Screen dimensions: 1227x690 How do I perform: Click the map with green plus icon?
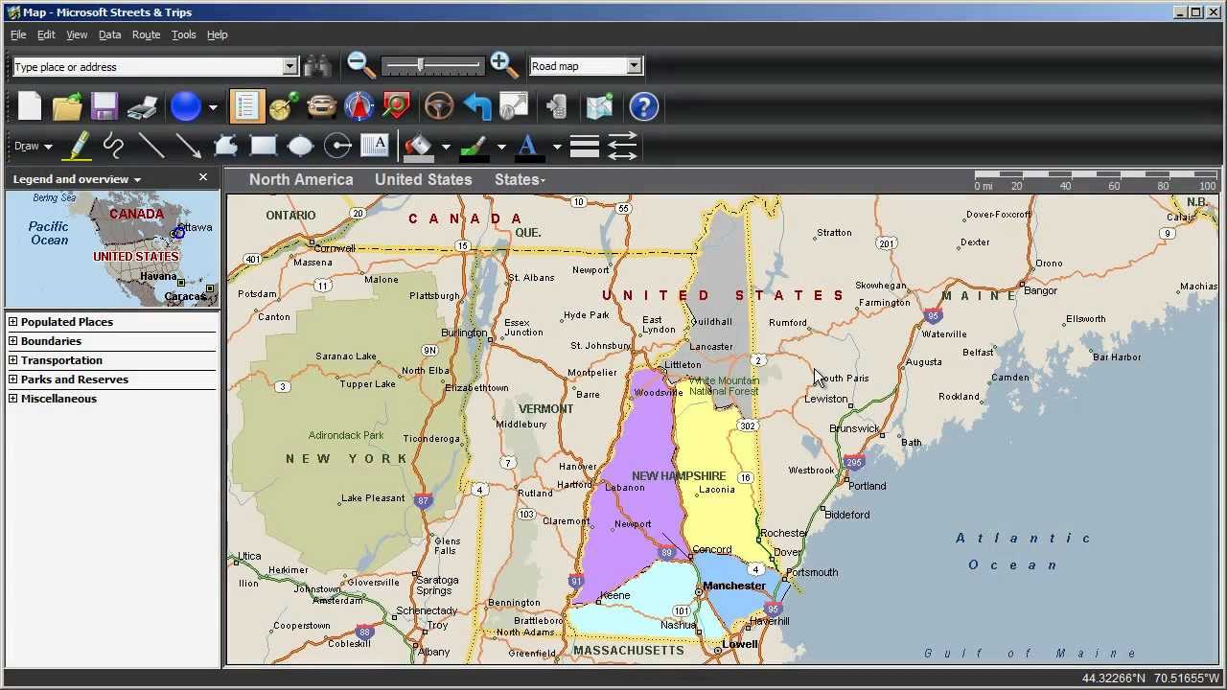599,106
